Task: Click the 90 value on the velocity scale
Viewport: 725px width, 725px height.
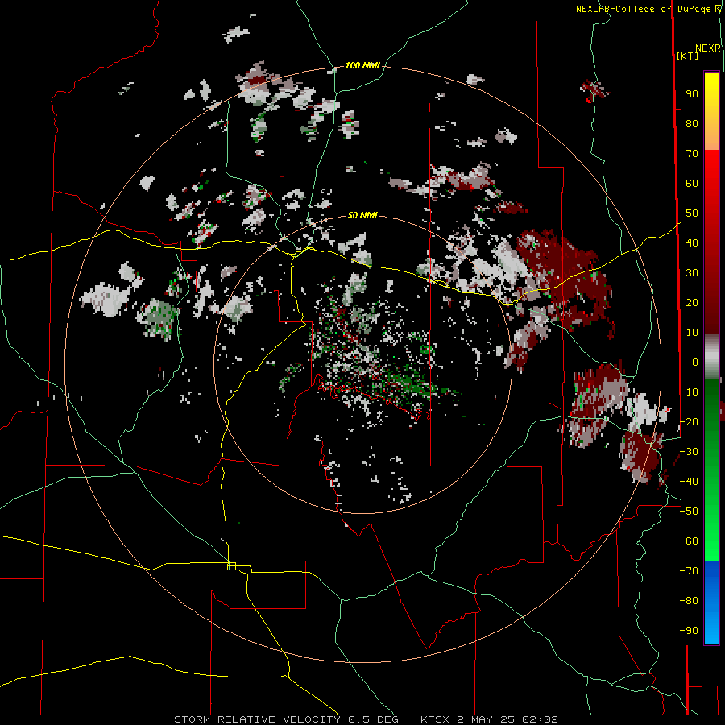Action: coord(692,94)
